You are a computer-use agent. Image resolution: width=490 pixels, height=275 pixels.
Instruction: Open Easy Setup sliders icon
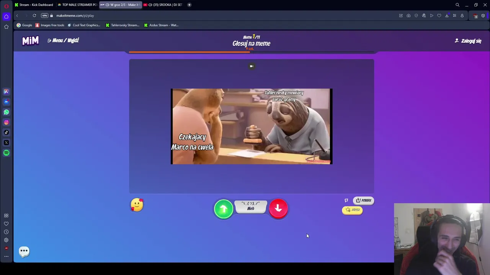tap(454, 16)
